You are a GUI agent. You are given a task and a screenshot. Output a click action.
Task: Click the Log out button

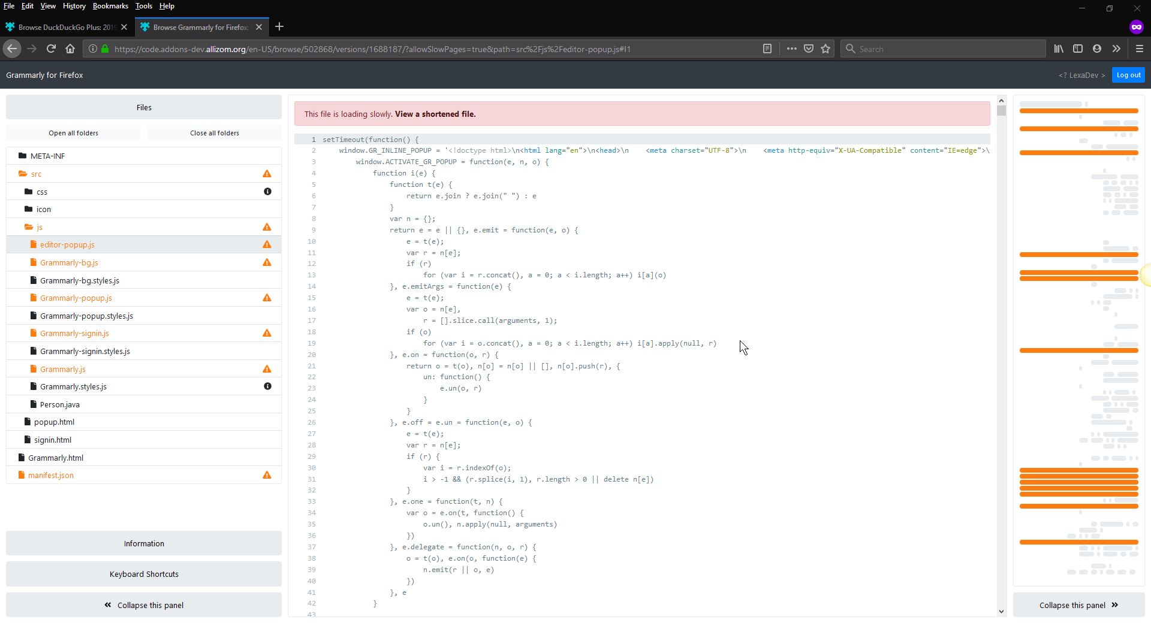1128,75
